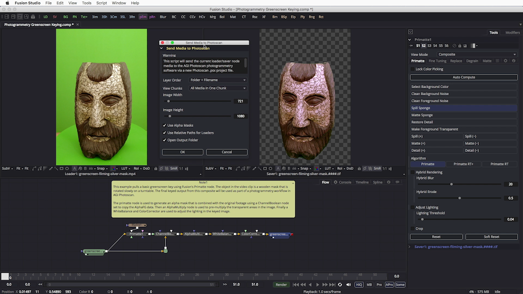Open the File menu
The height and width of the screenshot is (294, 523).
(48, 3)
